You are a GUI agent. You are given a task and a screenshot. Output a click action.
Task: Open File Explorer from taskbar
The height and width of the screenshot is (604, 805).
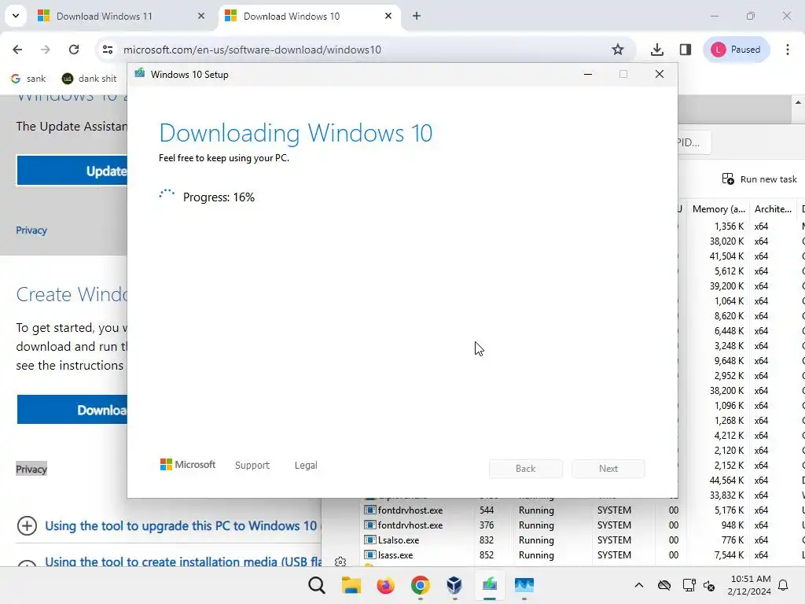351,585
